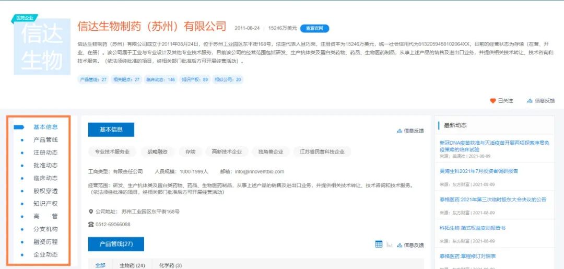Click the phone icon before 0512-69566088

[91, 225]
